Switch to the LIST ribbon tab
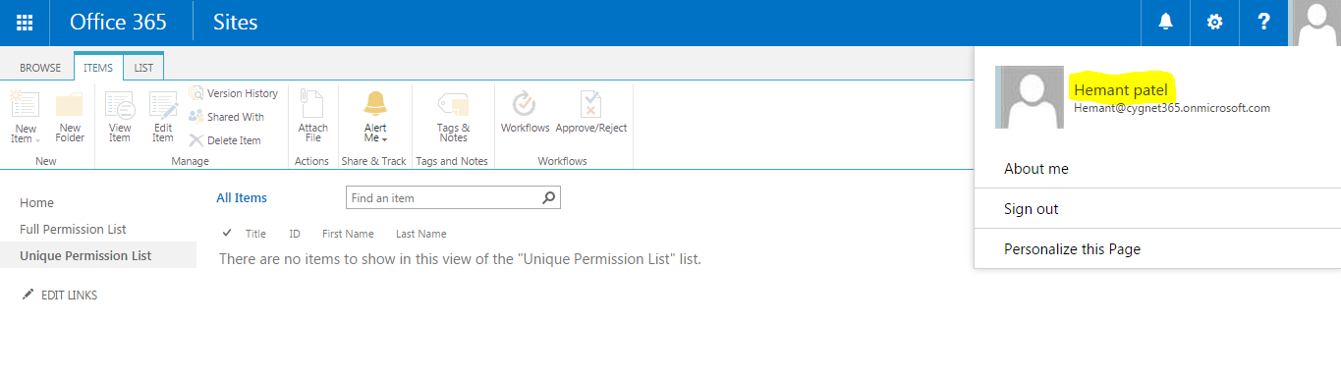 (143, 68)
